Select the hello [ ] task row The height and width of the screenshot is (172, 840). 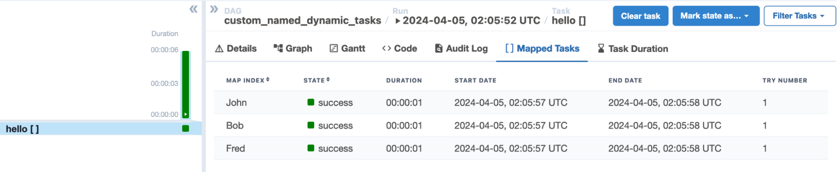(x=23, y=129)
